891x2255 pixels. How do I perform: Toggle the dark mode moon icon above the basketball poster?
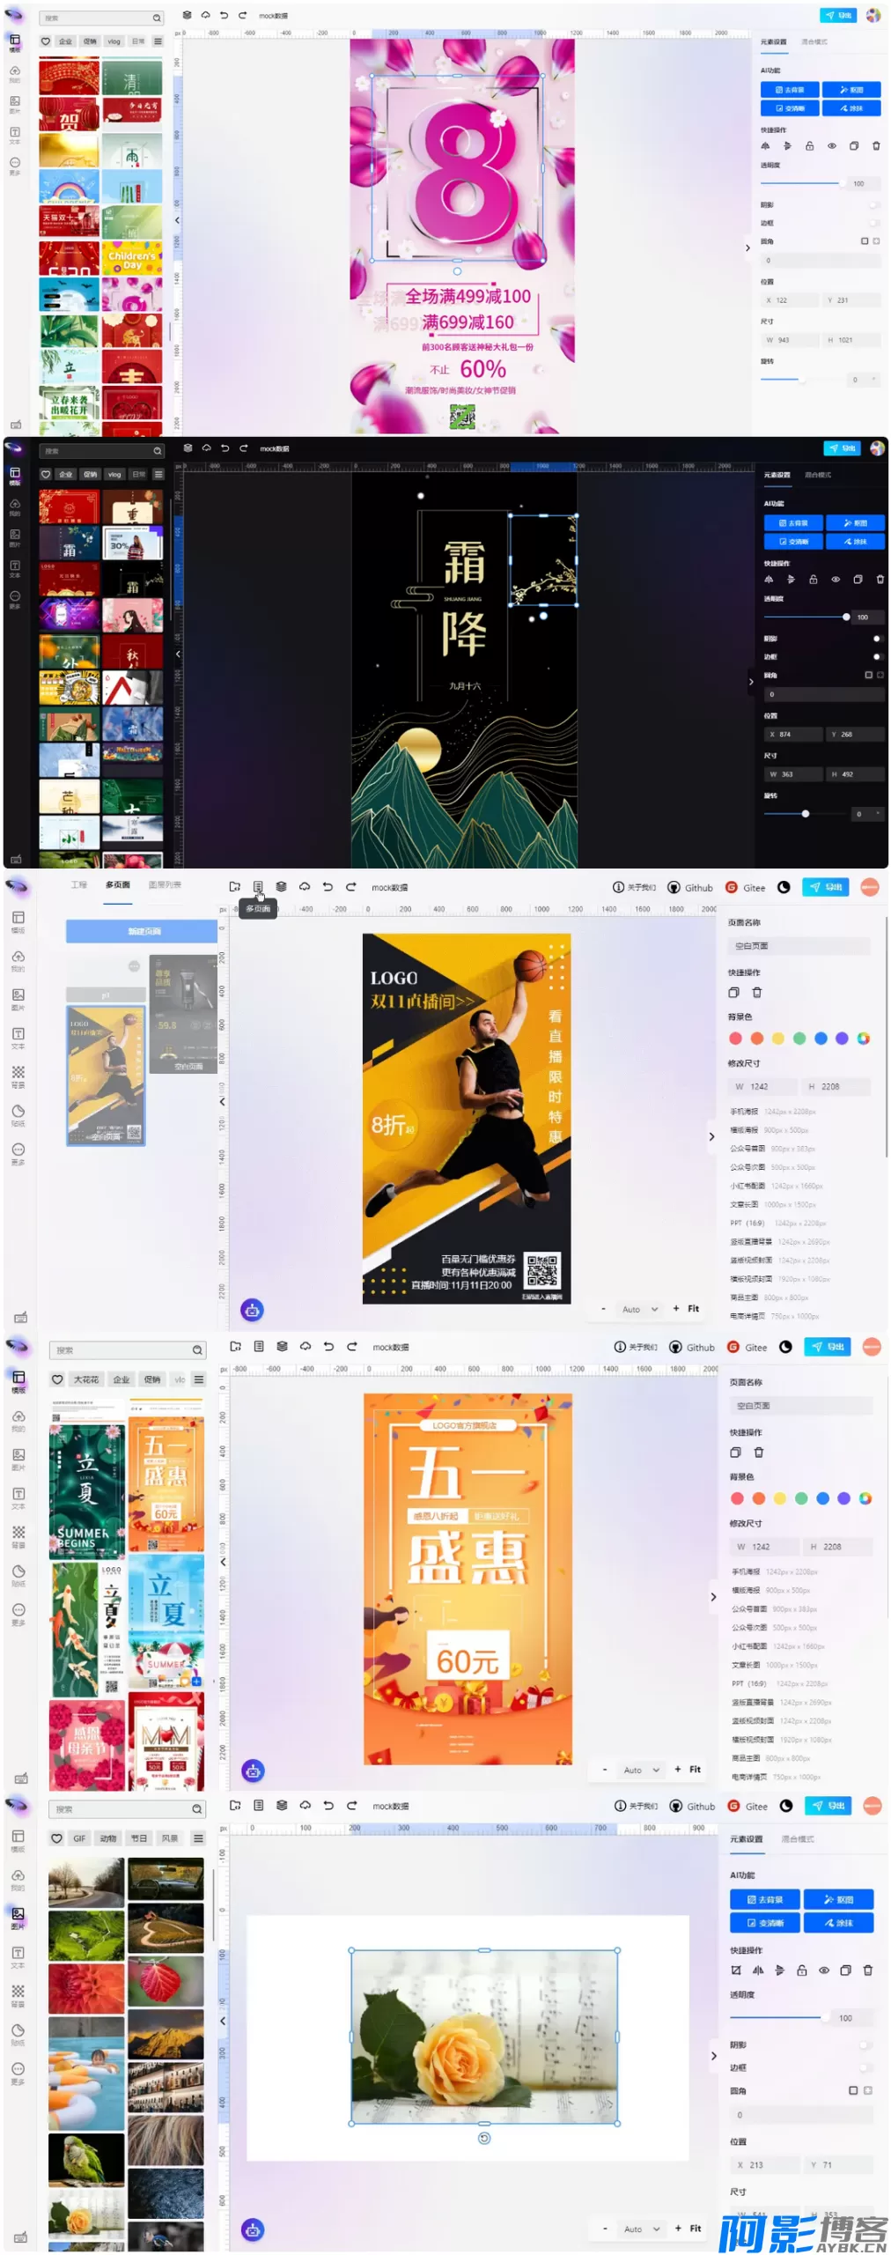tap(784, 887)
